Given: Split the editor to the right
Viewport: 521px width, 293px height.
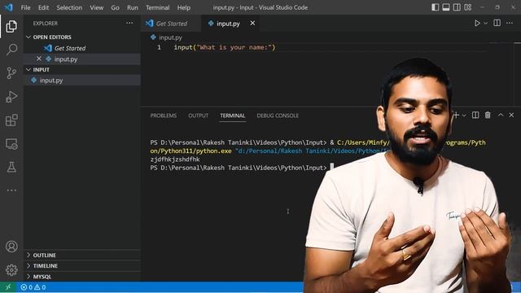Looking at the screenshot, I should (x=497, y=23).
